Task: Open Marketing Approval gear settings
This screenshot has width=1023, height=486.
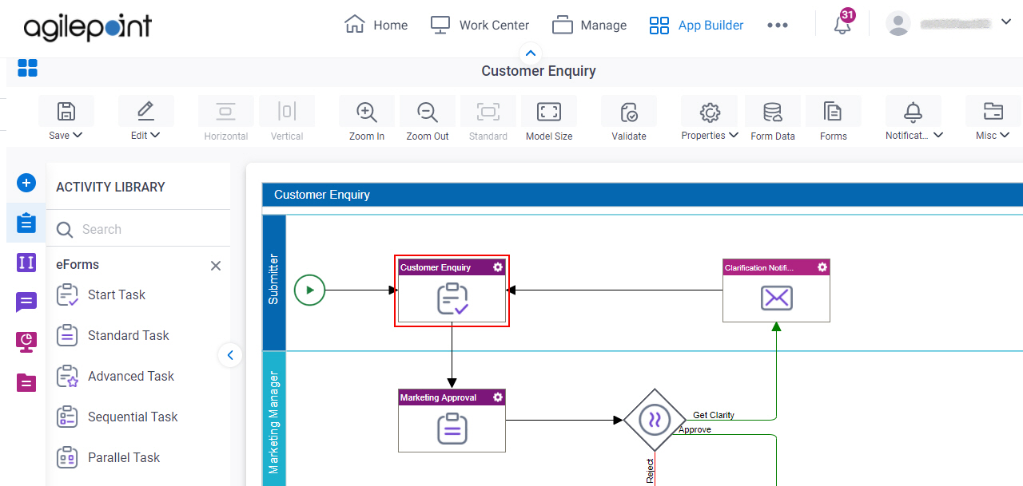Action: point(498,397)
